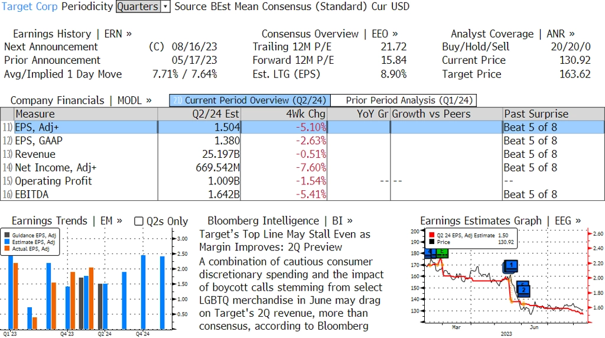Click the EBITDA estimate 1.642B
The image size is (605, 338).
click(x=224, y=194)
